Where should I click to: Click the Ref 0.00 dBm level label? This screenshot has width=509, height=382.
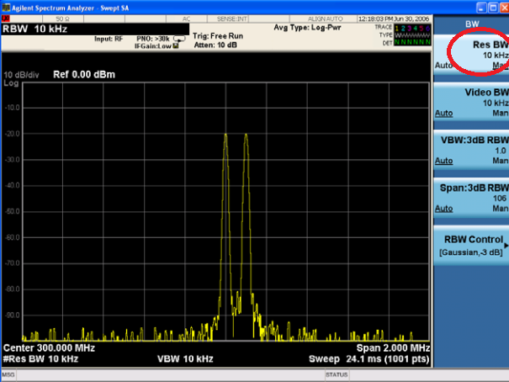[84, 74]
